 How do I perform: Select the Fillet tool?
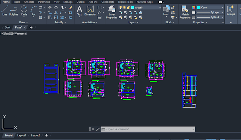(62, 12)
